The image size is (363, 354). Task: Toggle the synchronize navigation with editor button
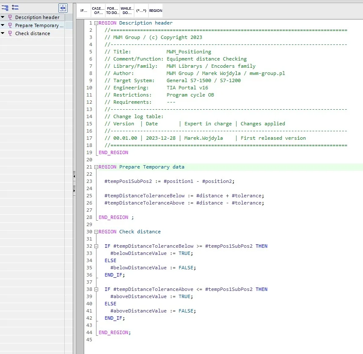pyautogui.click(x=63, y=8)
